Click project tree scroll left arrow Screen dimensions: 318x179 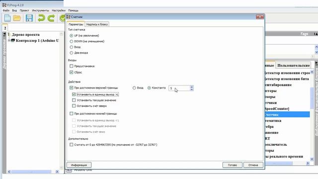click(x=9, y=172)
